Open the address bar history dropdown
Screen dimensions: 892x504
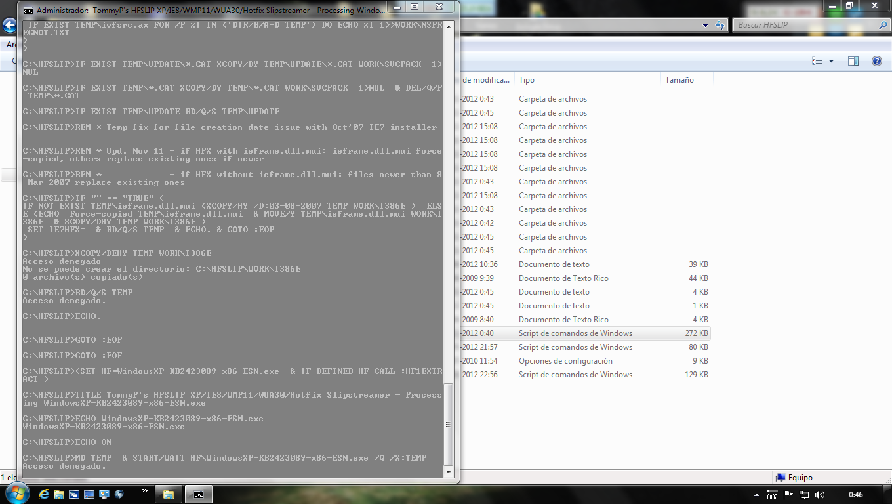coord(706,25)
